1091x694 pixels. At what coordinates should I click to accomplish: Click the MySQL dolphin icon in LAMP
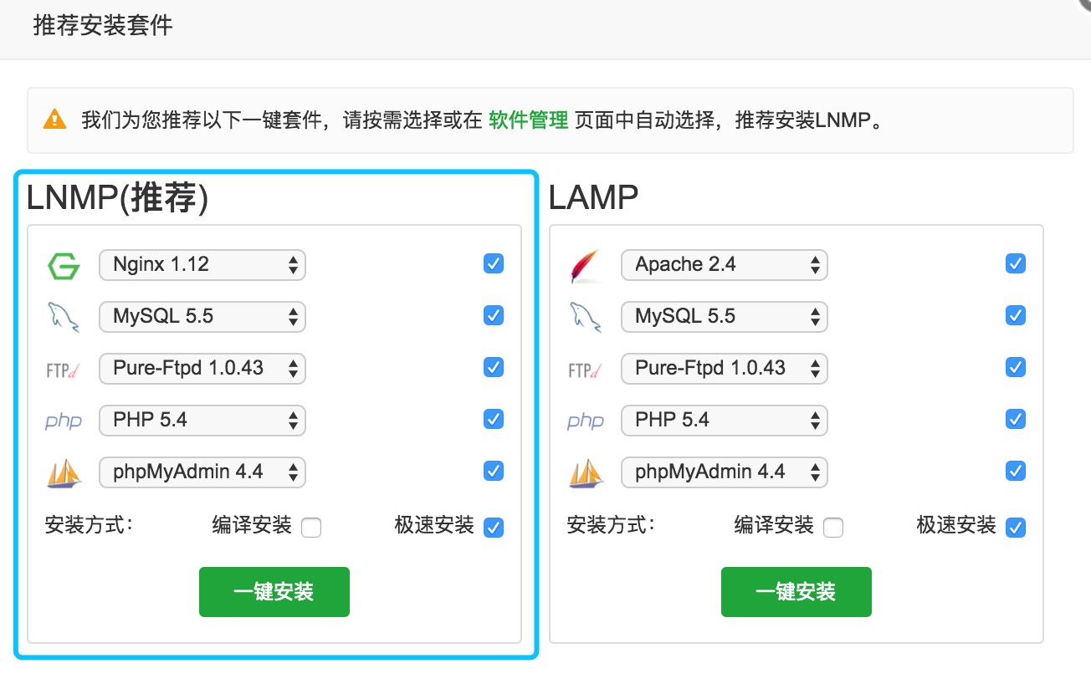586,318
